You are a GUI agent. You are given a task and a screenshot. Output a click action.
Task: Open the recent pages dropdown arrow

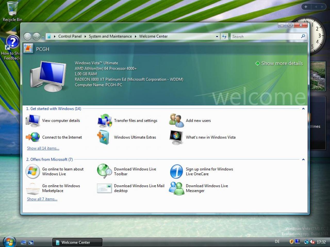(x=43, y=37)
